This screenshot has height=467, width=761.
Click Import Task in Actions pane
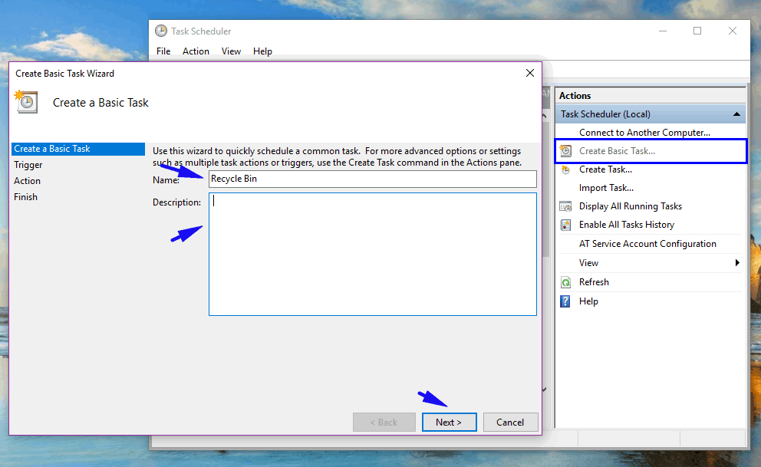pos(606,188)
